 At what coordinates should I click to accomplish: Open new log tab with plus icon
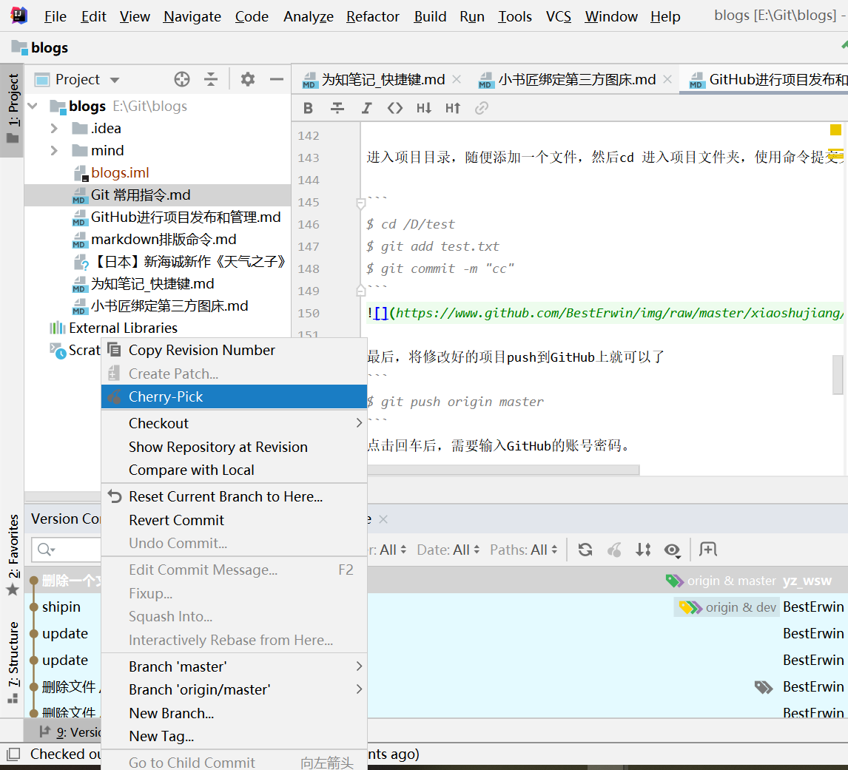708,550
